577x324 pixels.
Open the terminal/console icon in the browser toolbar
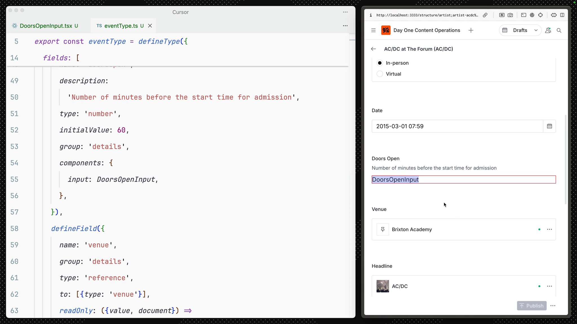coord(524,15)
